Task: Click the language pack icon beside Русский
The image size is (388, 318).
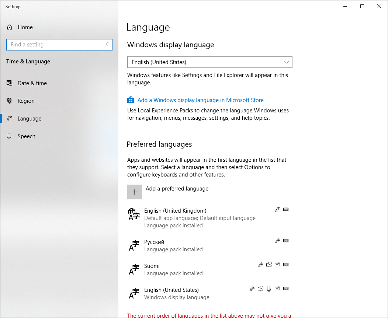Action: [277, 241]
